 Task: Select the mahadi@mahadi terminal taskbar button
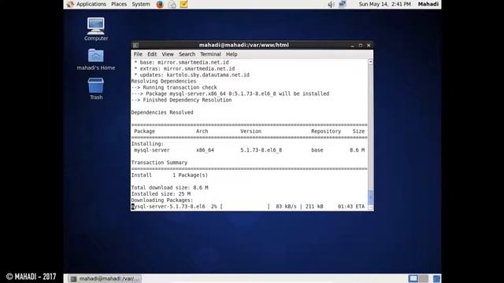coord(105,278)
